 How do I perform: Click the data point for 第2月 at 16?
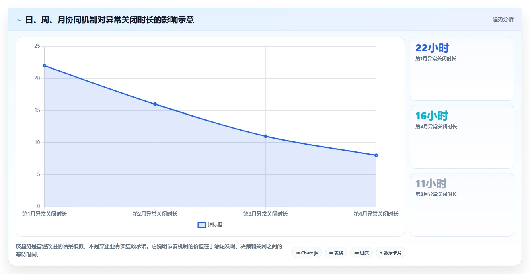pyautogui.click(x=155, y=104)
